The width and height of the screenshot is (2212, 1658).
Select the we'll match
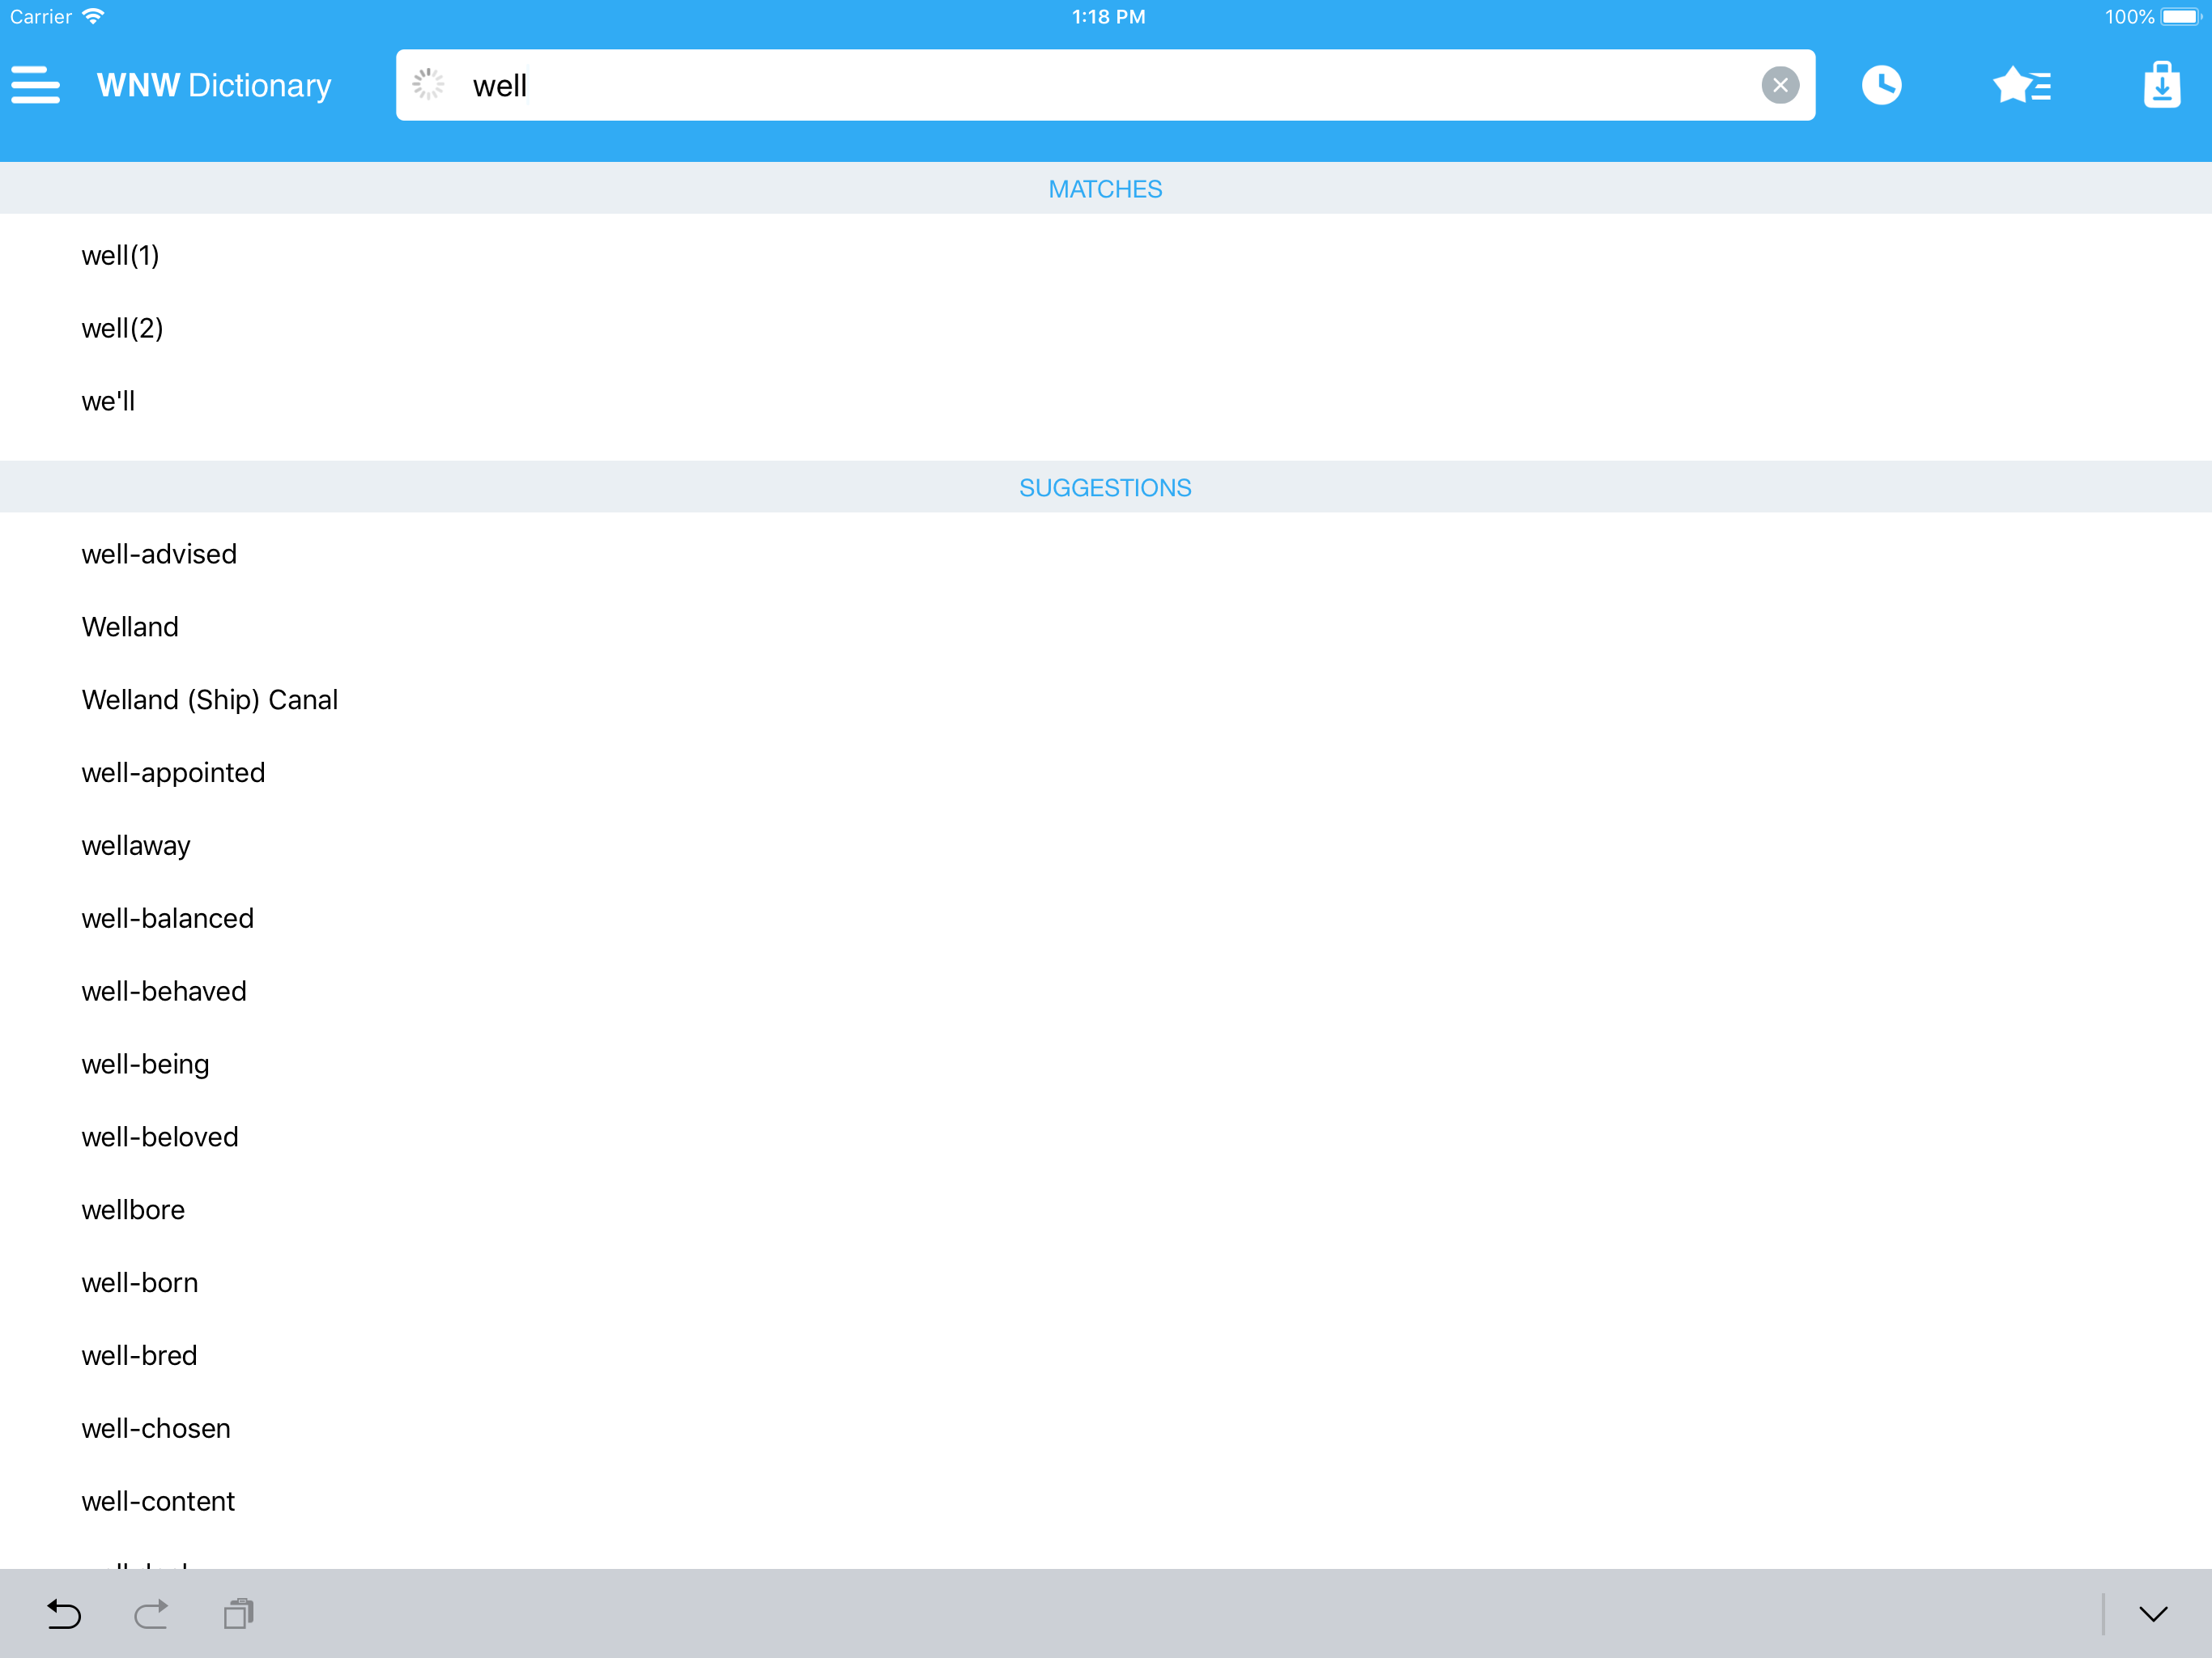(108, 402)
